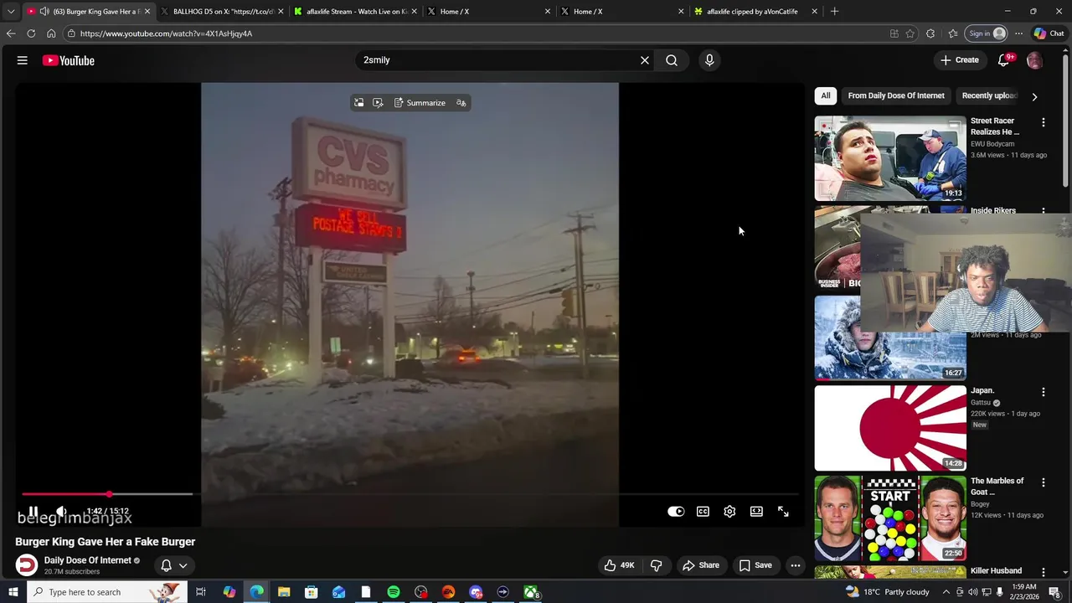This screenshot has height=603, width=1072.
Task: Open options for the Japan video
Action: (1044, 392)
